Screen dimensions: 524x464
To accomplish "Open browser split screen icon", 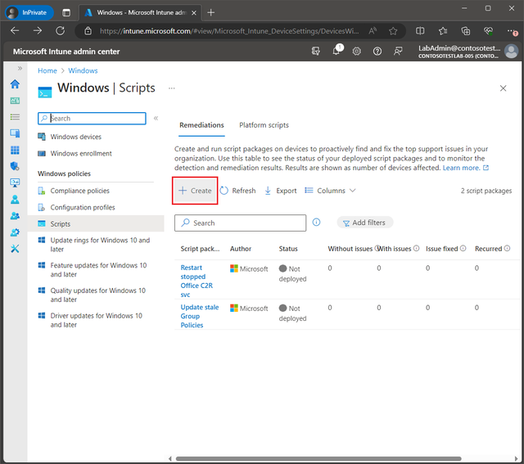I will [420, 31].
